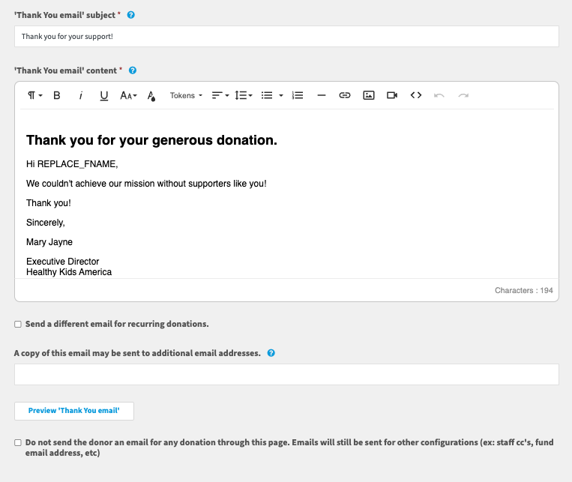Redo the last edit

tap(463, 96)
